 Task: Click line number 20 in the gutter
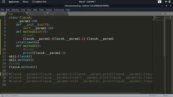pos(4,85)
